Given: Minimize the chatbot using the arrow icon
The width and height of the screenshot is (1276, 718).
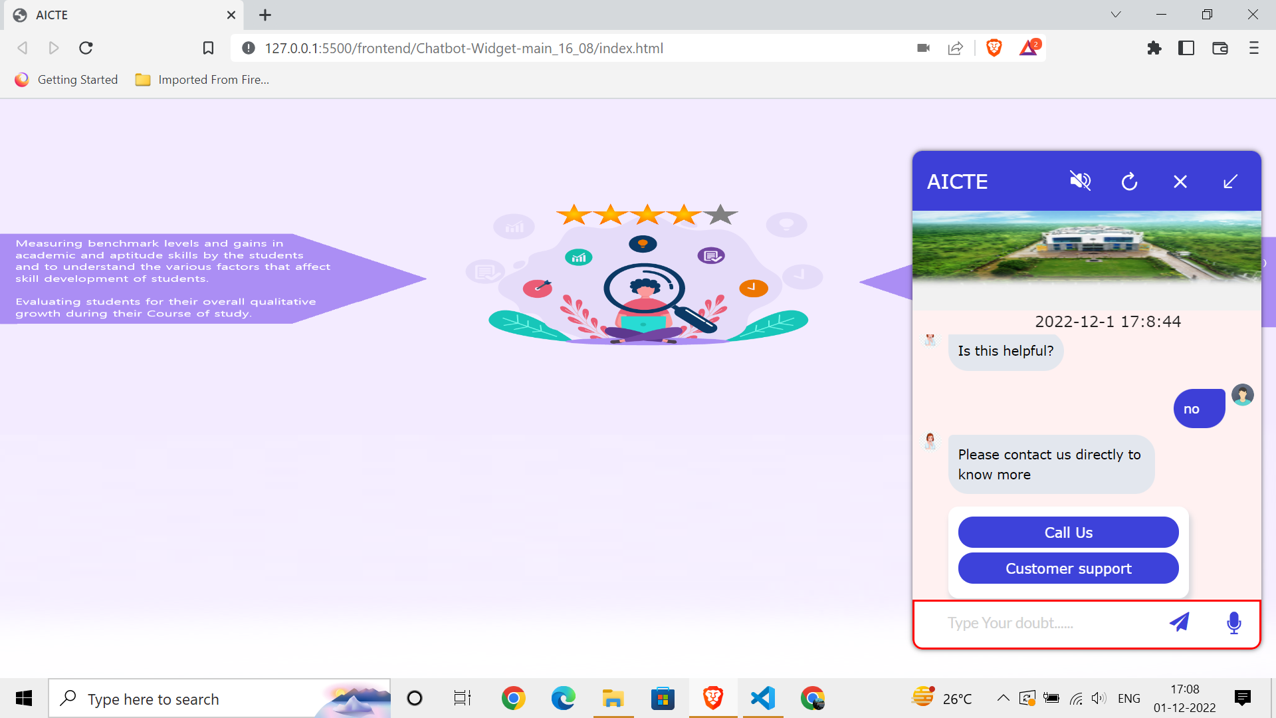Looking at the screenshot, I should [x=1230, y=181].
